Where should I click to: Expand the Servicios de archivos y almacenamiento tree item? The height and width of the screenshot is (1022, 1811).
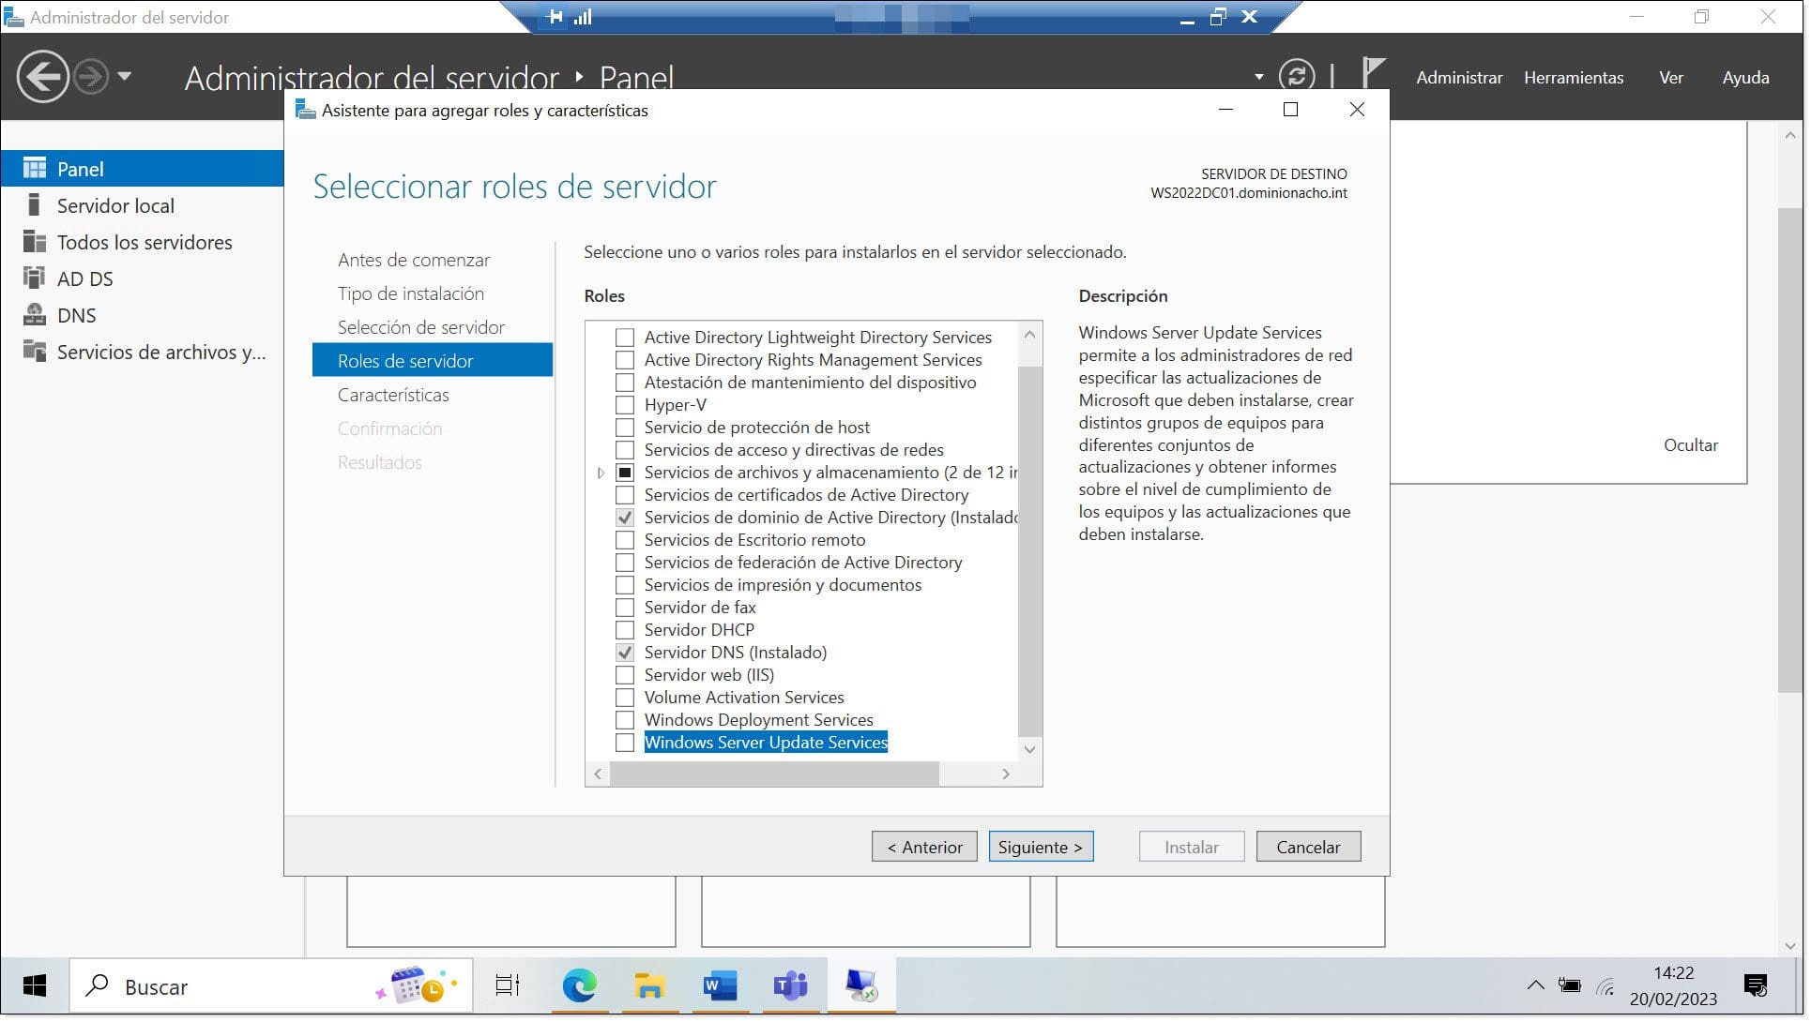click(601, 473)
